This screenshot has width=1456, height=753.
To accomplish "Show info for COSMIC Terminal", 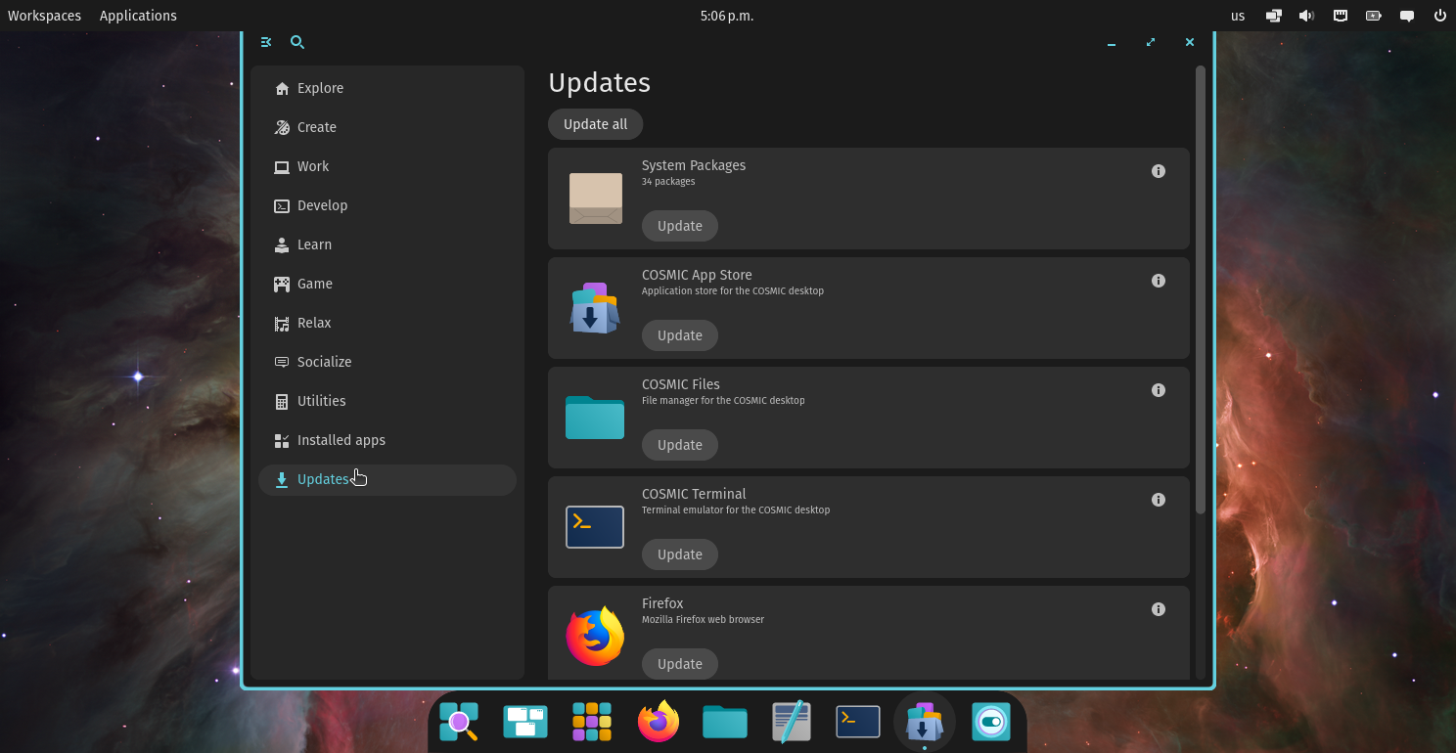I will (x=1159, y=500).
